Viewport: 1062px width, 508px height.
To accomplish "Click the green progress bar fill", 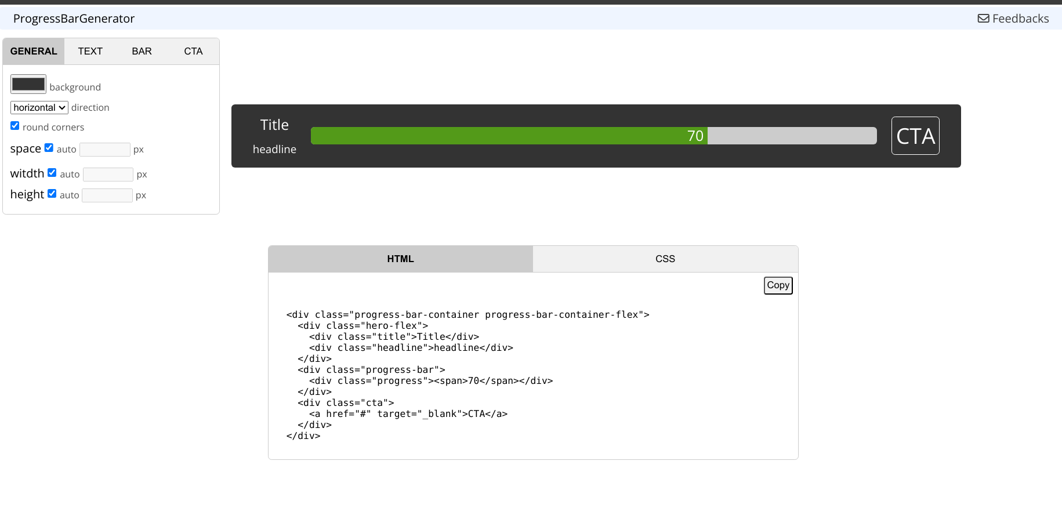I will point(509,136).
